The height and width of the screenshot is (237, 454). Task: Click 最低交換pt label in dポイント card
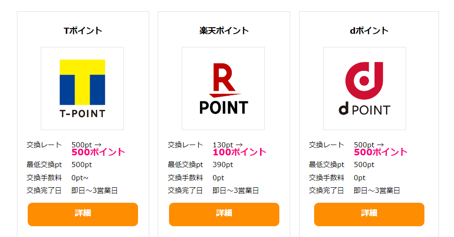(x=327, y=165)
